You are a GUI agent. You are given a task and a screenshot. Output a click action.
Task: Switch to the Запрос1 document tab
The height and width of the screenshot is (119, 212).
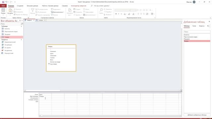(29, 20)
